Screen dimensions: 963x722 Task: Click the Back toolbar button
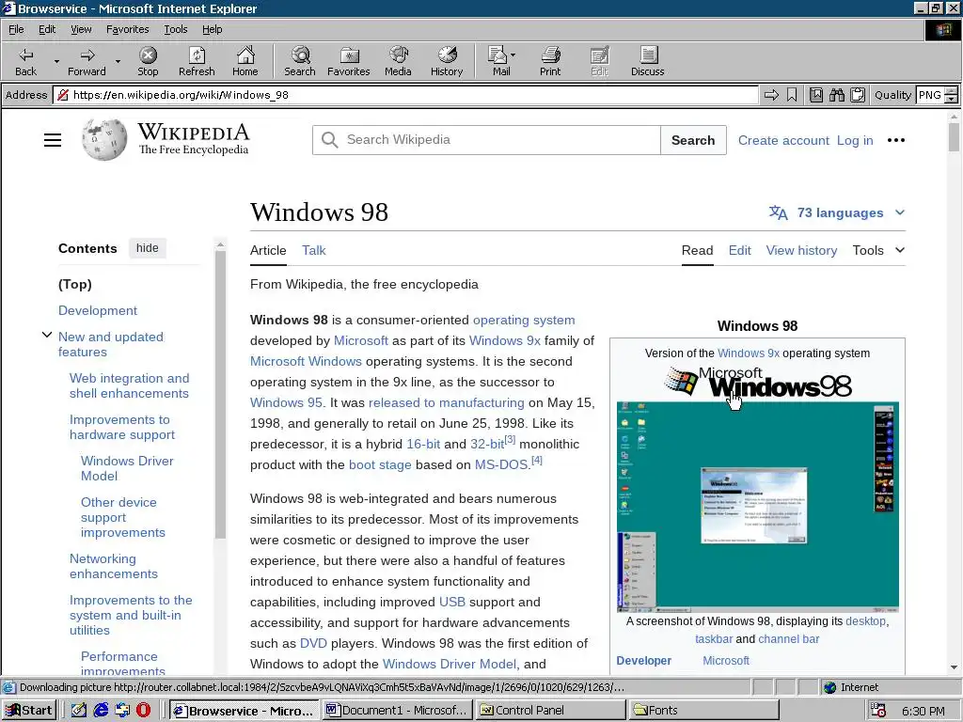pos(25,61)
